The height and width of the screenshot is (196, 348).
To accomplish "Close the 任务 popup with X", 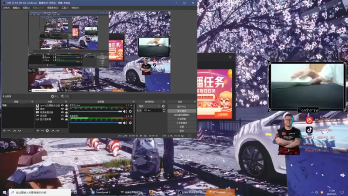I will tap(230, 57).
